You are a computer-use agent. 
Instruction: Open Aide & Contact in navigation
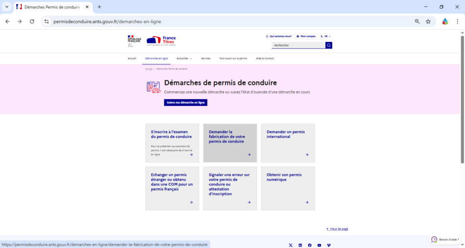(265, 59)
